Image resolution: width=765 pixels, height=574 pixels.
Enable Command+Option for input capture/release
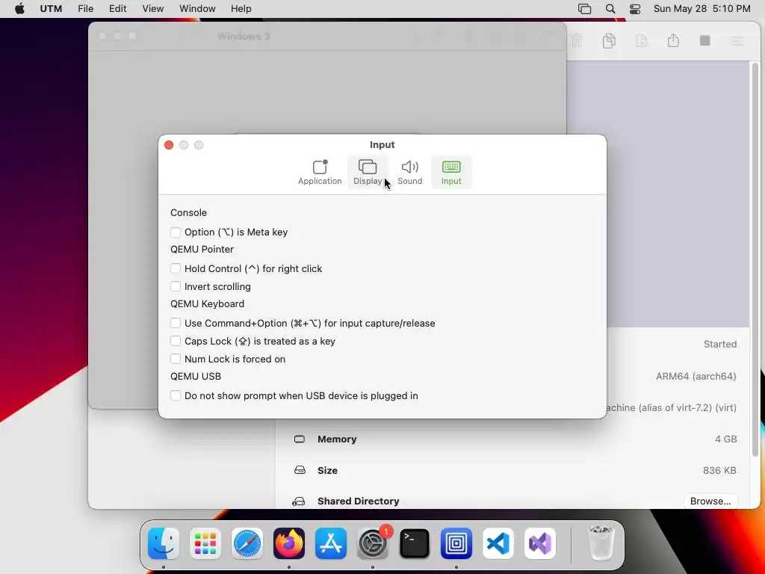pos(176,323)
